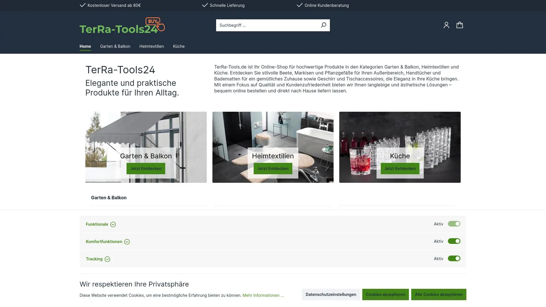Click the TerRa-Tools24 logo
Screen dimensions: 546x307
click(122, 25)
